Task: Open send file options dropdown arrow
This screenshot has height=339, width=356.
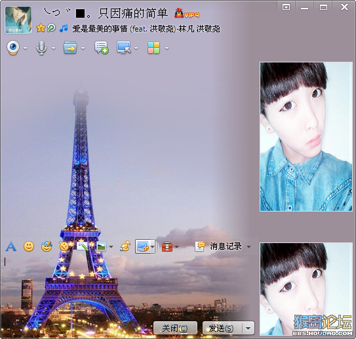Action: pyautogui.click(x=83, y=48)
